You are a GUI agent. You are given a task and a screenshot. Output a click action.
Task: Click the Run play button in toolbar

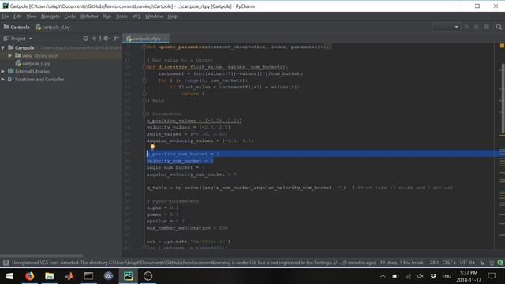pyautogui.click(x=466, y=27)
